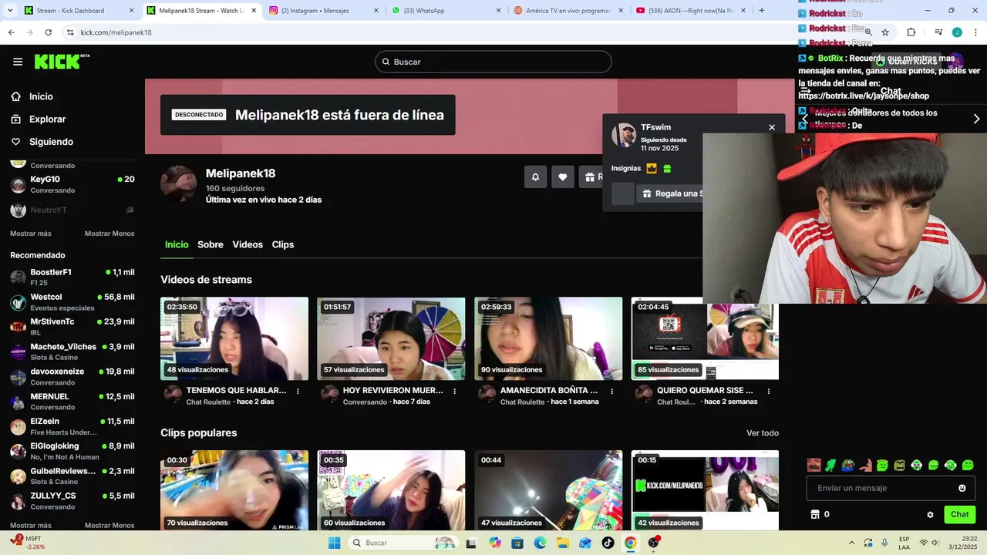Click Regala una sub button in TFswim card

point(669,193)
